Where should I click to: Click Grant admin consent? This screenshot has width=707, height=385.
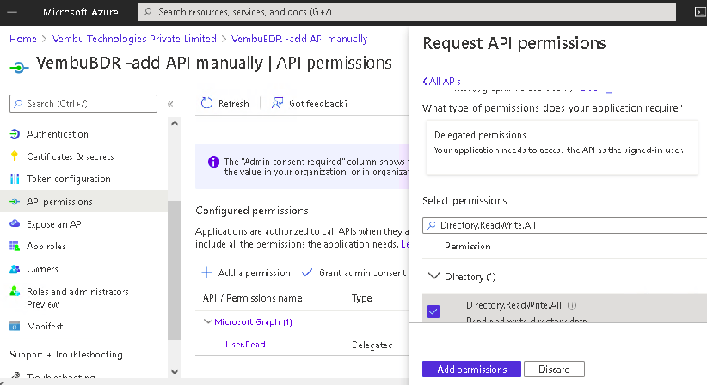354,272
